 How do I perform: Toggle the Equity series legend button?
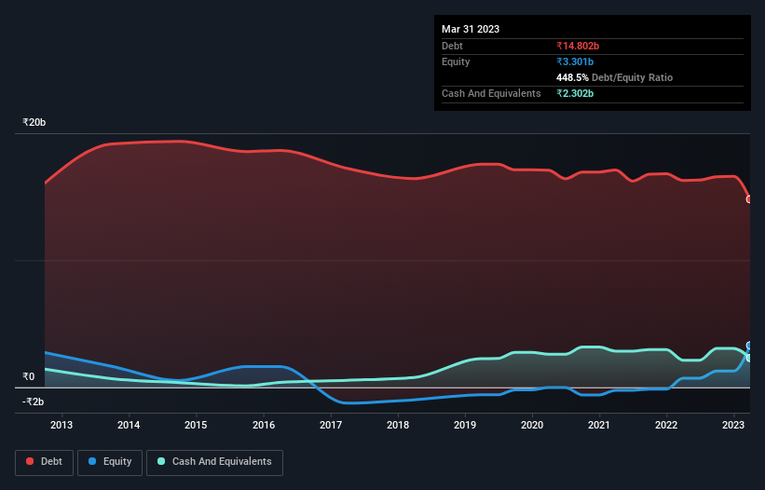(x=110, y=462)
